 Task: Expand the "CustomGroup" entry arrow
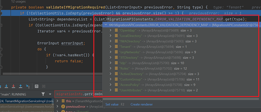[110, 79]
